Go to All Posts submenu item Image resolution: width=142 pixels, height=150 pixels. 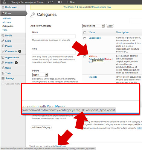click(x=7, y=18)
